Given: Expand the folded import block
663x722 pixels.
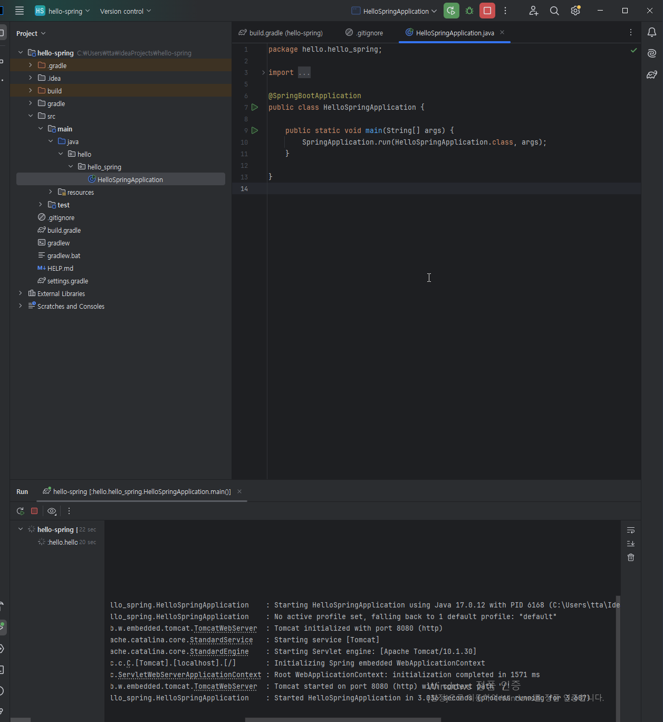Looking at the screenshot, I should click(264, 72).
